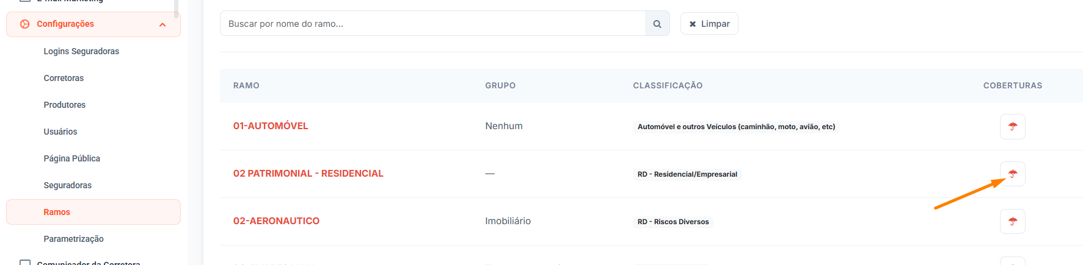Viewport: 1083px width, 265px height.
Task: Open Seguradoras in sidebar
Action: tap(67, 185)
